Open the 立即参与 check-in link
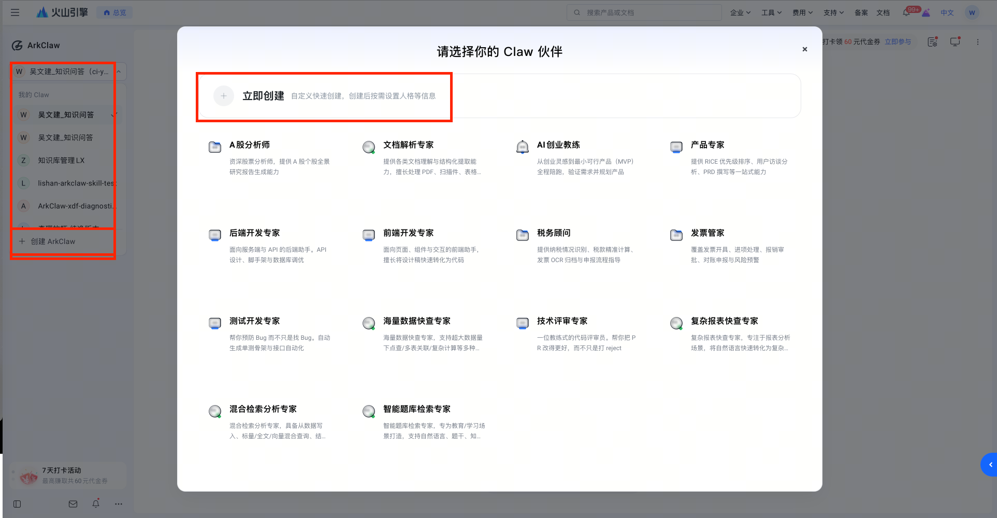This screenshot has height=518, width=997. pos(898,41)
